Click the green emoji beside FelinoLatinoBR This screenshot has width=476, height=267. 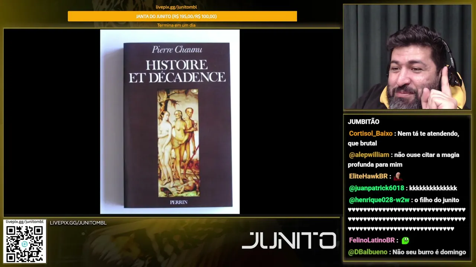(405, 240)
